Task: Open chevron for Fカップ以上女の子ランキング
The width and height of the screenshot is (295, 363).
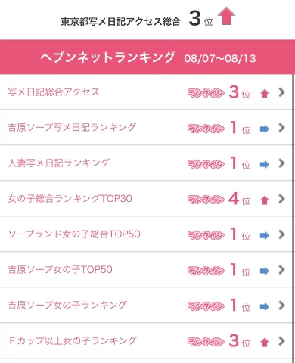Action: point(281,341)
